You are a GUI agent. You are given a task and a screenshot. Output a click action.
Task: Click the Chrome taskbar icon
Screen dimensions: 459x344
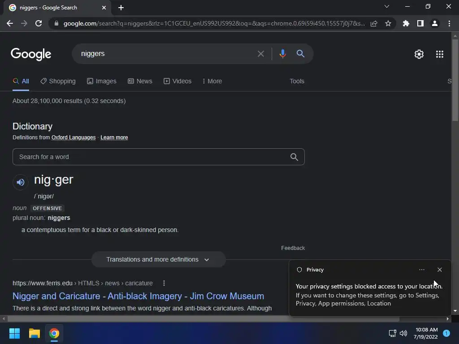[x=54, y=333]
